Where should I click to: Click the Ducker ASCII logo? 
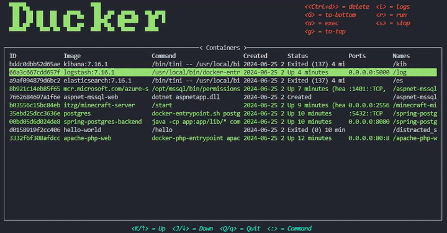(88, 17)
